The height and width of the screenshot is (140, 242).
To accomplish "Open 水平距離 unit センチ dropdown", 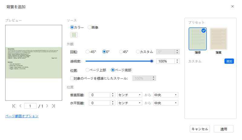I will click(x=130, y=103).
